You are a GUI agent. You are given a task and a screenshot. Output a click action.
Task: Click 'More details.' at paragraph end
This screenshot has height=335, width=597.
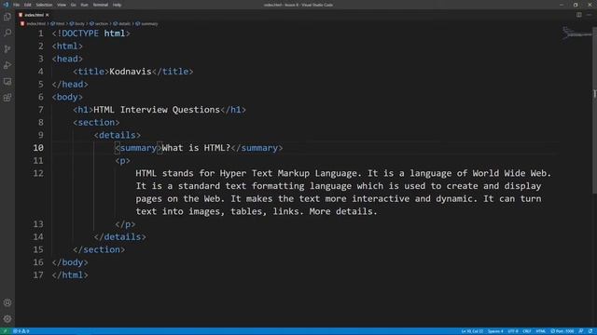(343, 211)
